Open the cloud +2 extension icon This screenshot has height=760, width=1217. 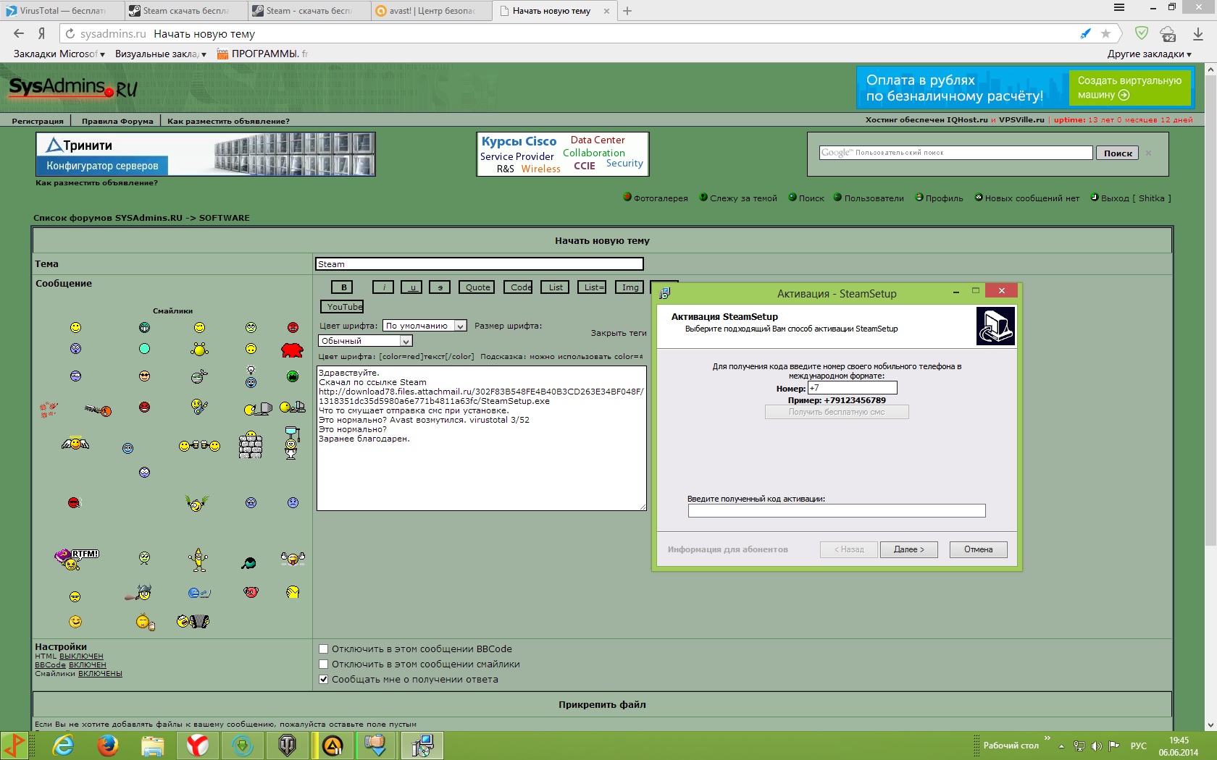1168,34
